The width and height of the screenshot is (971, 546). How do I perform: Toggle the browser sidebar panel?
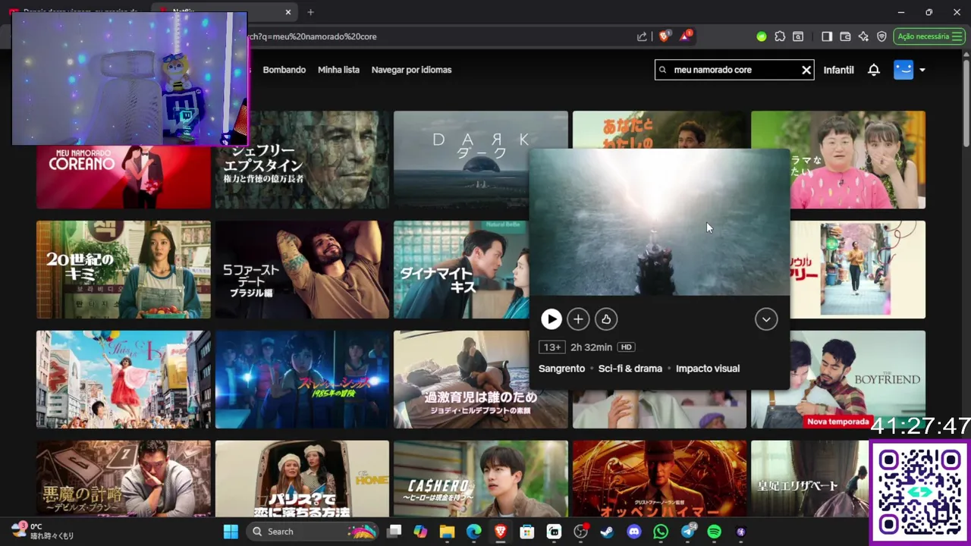827,36
